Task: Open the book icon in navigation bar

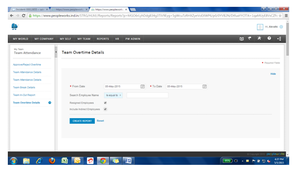Action: (x=242, y=39)
